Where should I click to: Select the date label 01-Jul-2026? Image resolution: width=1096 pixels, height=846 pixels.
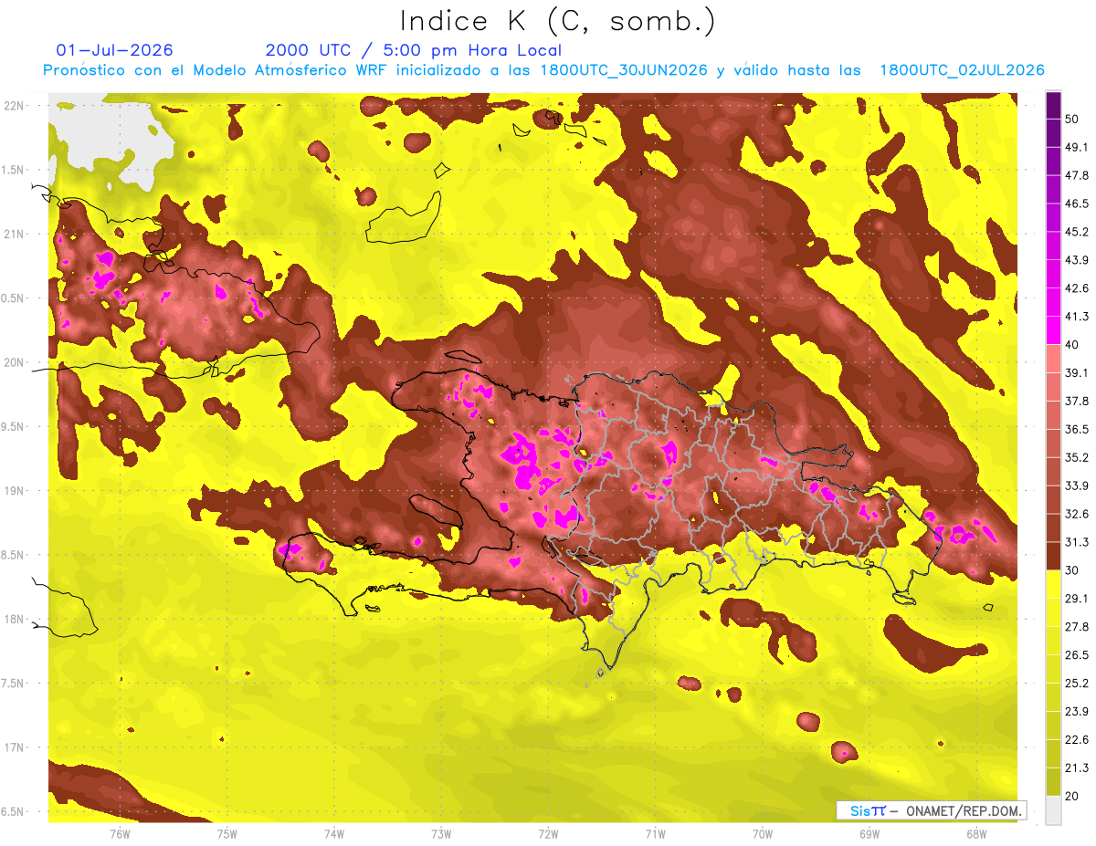click(114, 50)
